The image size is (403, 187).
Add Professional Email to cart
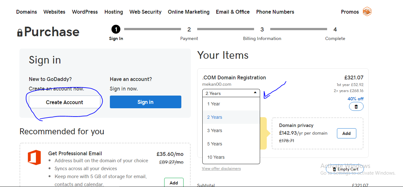click(x=174, y=183)
